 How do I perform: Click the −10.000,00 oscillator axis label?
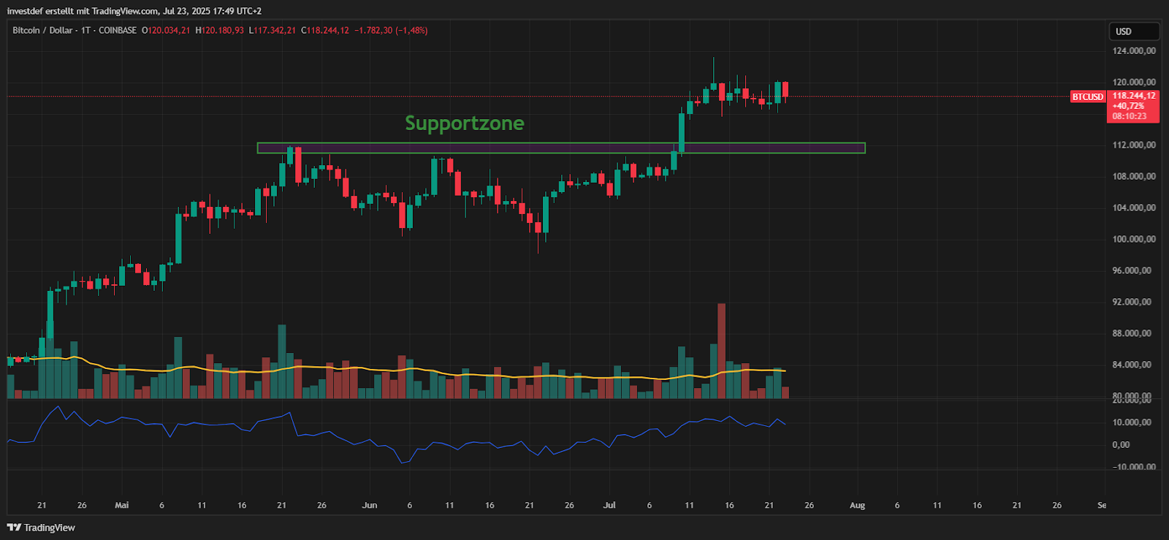[x=1134, y=467]
